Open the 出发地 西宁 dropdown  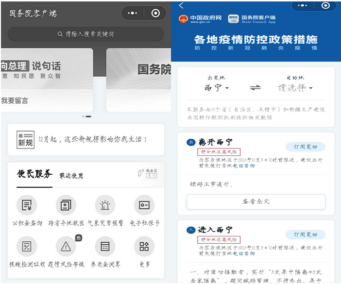pyautogui.click(x=216, y=88)
